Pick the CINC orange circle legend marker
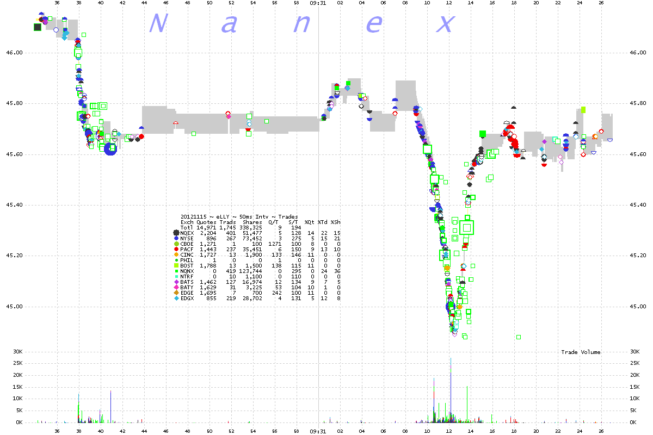The image size is (653, 435). point(176,254)
